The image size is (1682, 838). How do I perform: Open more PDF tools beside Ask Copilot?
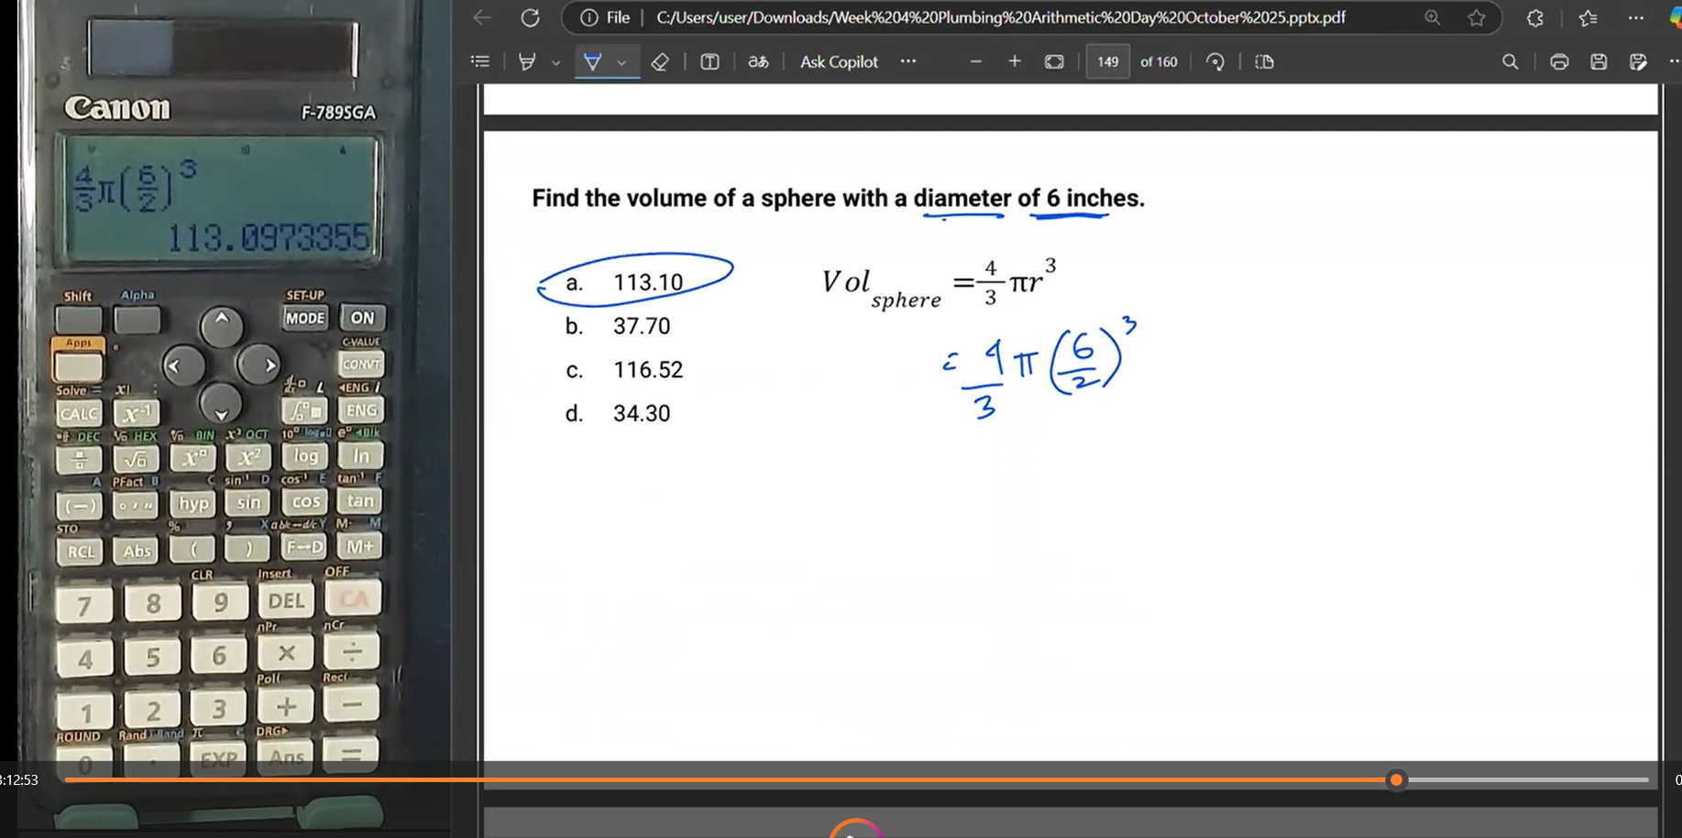coord(907,61)
